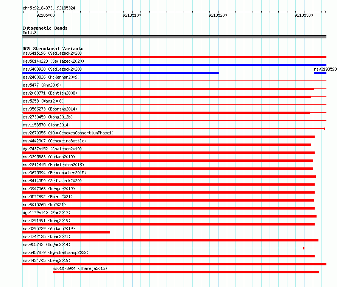Select the nsv3193593 variant label
Image resolution: width=337 pixels, height=287 pixels.
coord(325,69)
